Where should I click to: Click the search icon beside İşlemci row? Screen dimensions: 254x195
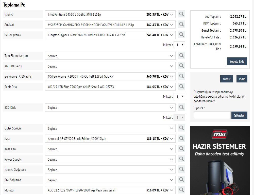(x=181, y=14)
